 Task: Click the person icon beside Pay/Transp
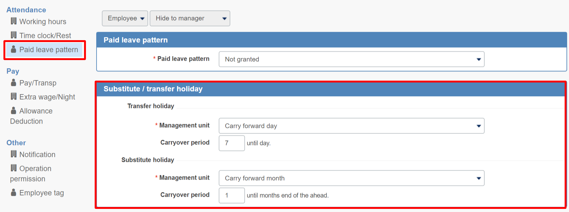[x=13, y=82]
